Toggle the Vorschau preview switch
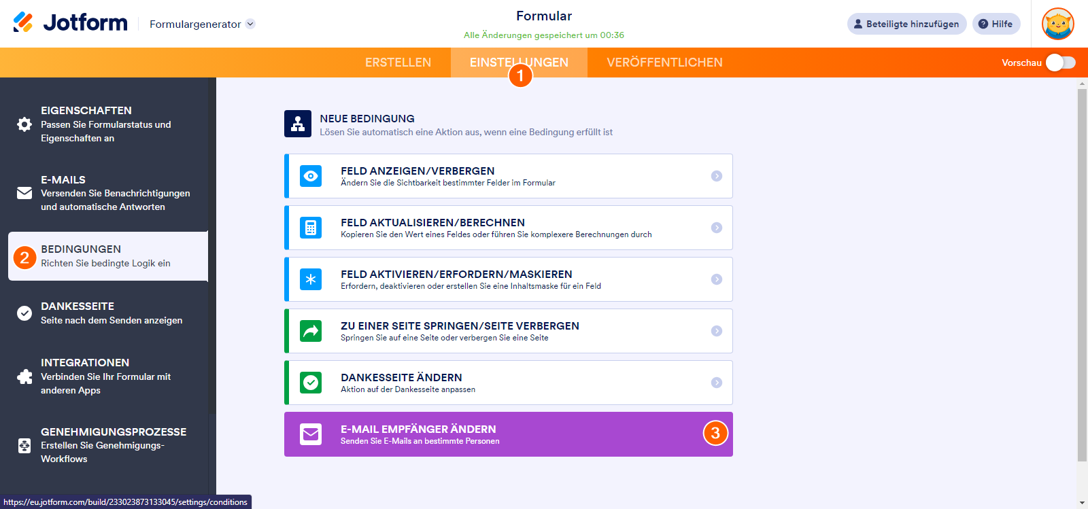The image size is (1088, 509). click(1060, 63)
